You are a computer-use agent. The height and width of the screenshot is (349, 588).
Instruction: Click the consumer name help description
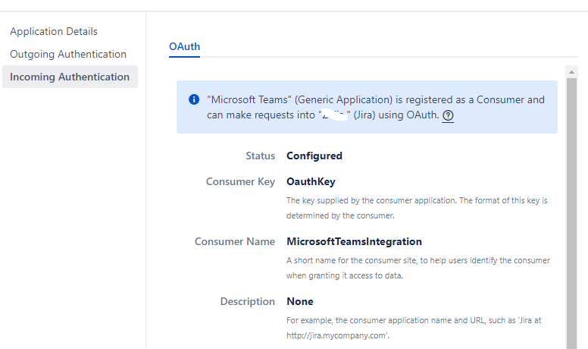418,268
